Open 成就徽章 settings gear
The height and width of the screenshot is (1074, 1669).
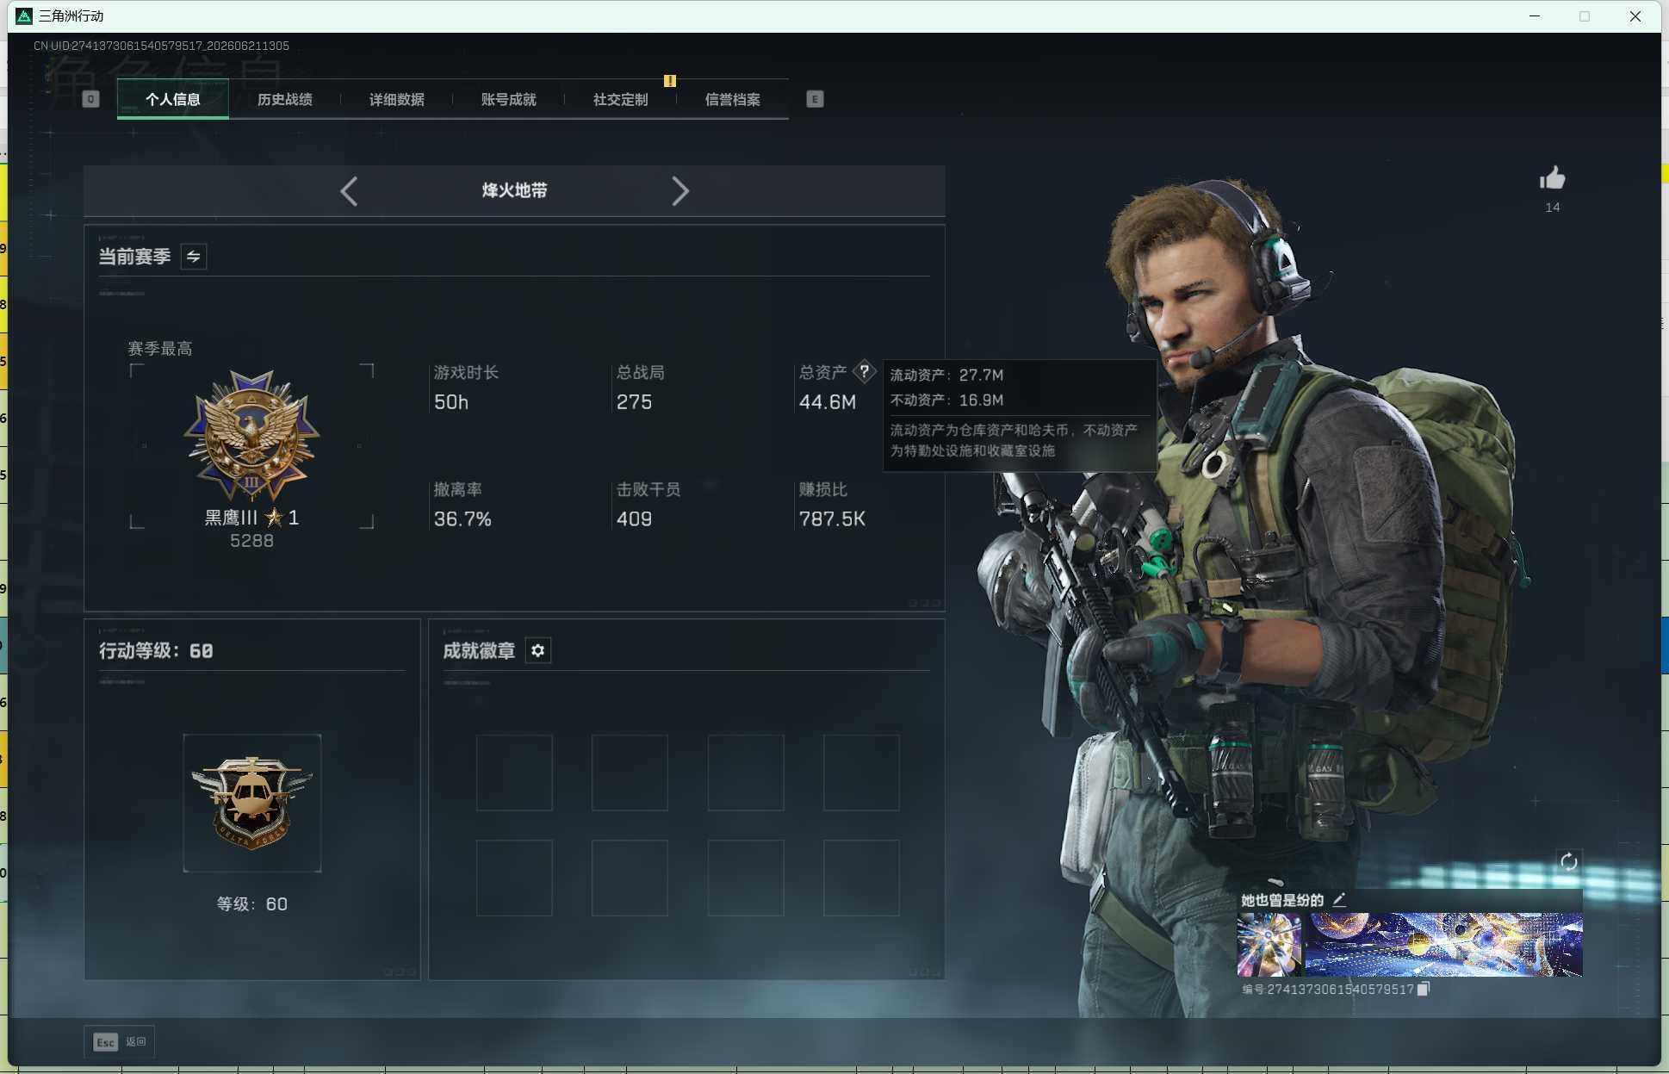click(538, 650)
